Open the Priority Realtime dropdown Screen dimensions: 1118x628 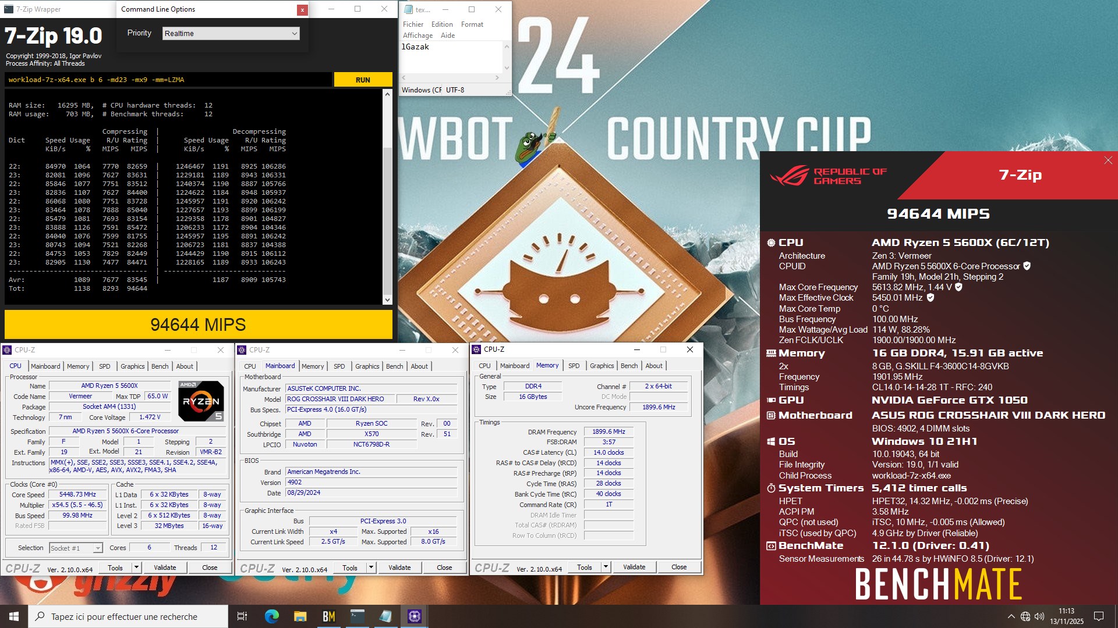pyautogui.click(x=231, y=33)
